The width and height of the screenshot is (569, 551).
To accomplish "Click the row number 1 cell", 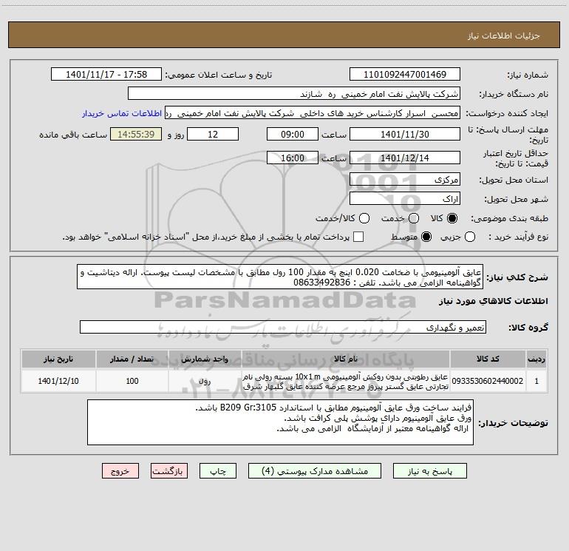I will click(x=536, y=381).
